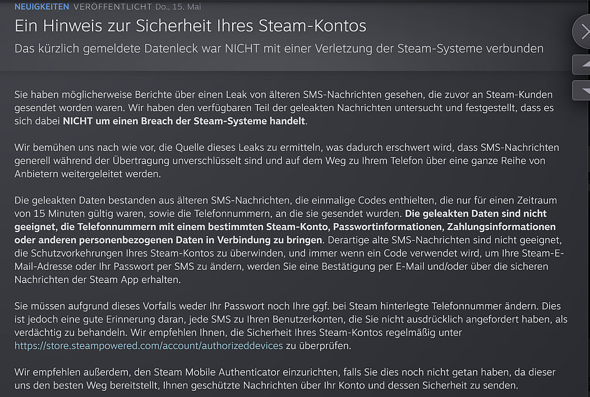
Task: Click the headline about Steam-Konto Sicherheit
Action: point(190,26)
